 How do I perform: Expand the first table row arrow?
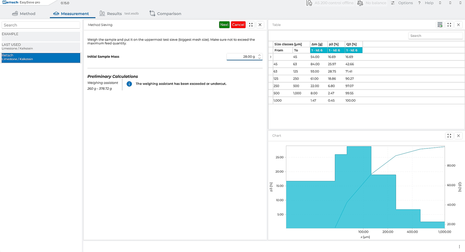coord(270,57)
